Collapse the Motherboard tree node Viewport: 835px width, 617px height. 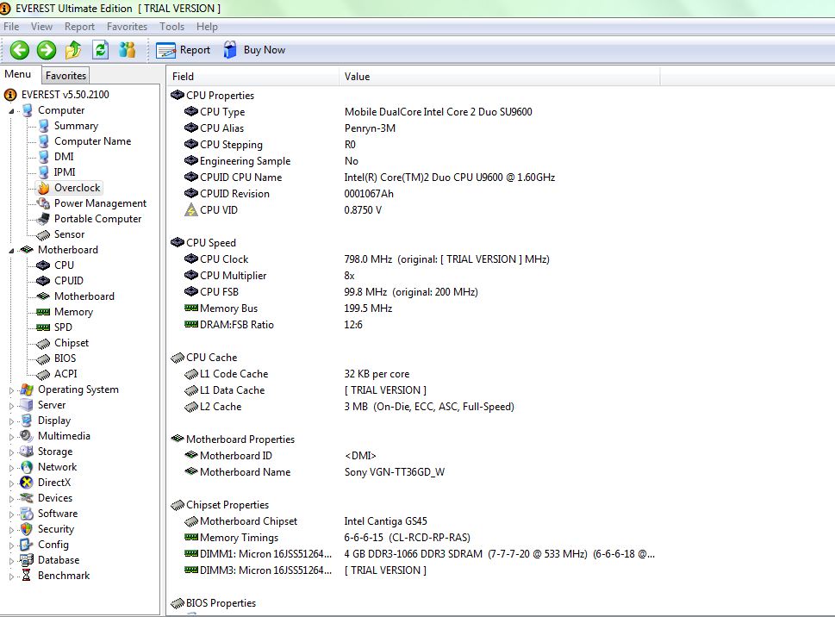click(11, 251)
